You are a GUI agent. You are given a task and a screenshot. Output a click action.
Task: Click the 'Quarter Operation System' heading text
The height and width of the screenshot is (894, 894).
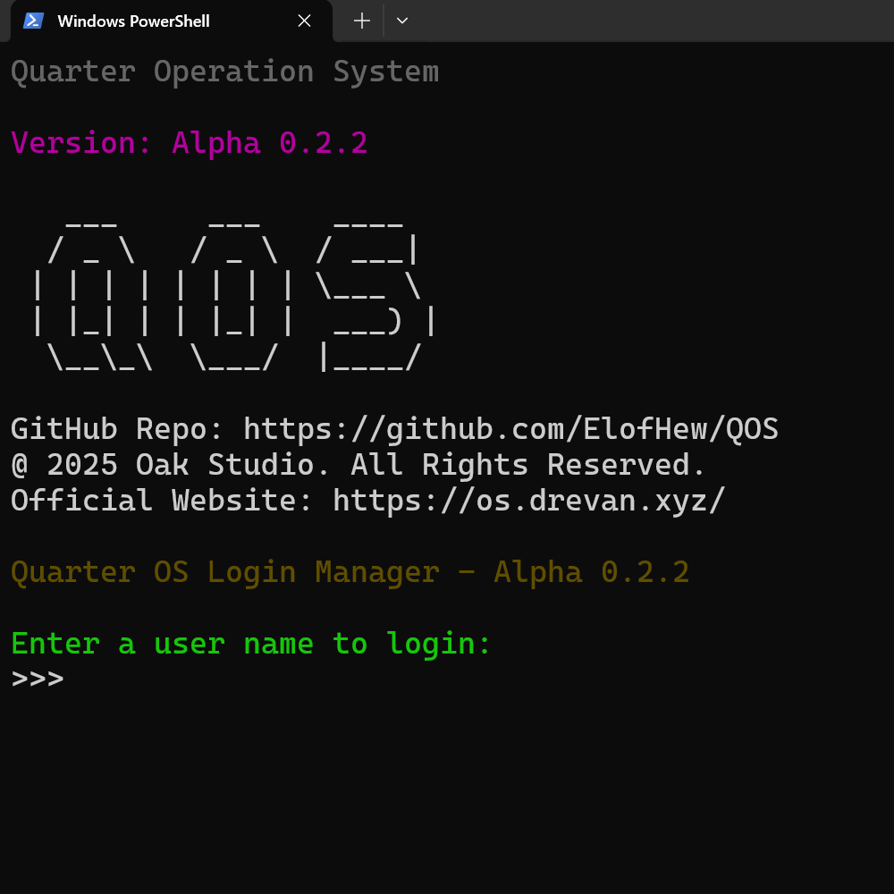point(225,72)
